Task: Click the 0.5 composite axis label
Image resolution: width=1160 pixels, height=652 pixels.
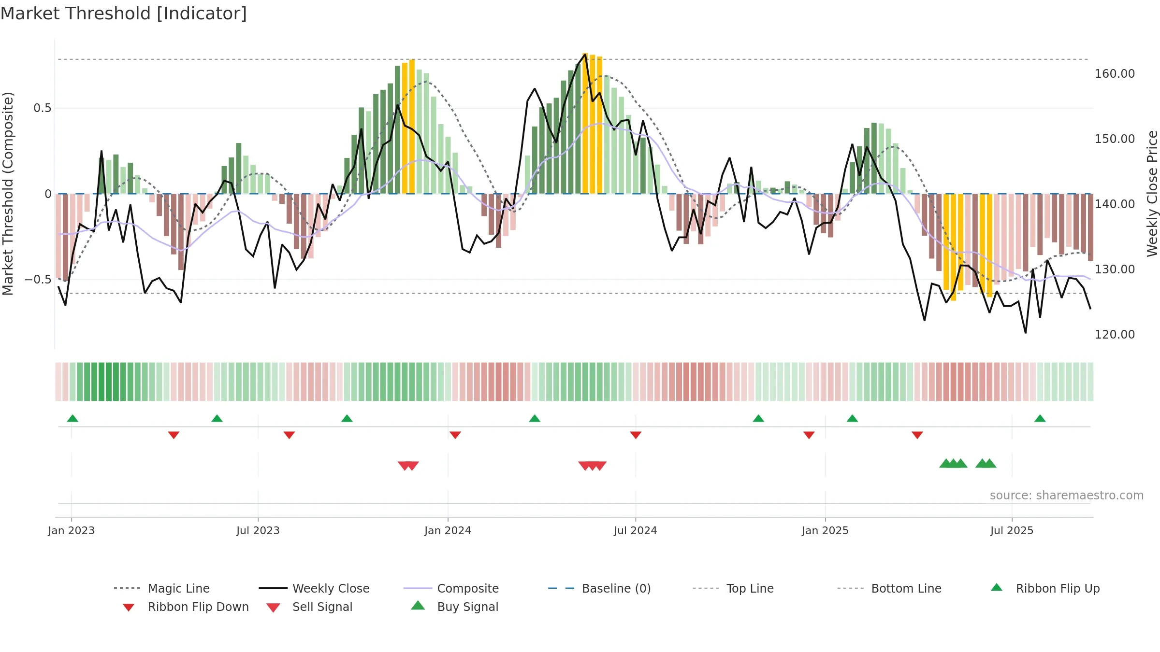Action: [x=43, y=108]
